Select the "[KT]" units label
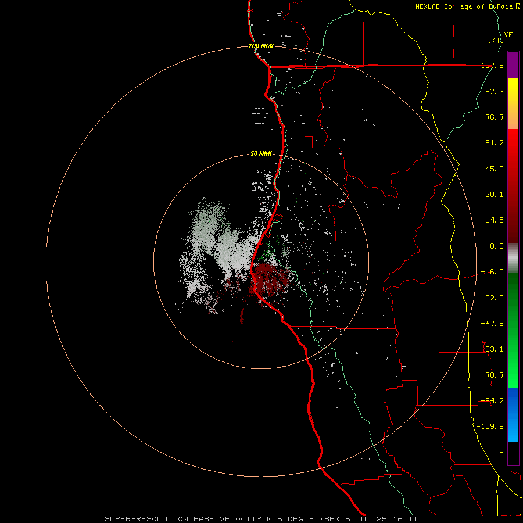The width and height of the screenshot is (523, 523). [x=496, y=40]
